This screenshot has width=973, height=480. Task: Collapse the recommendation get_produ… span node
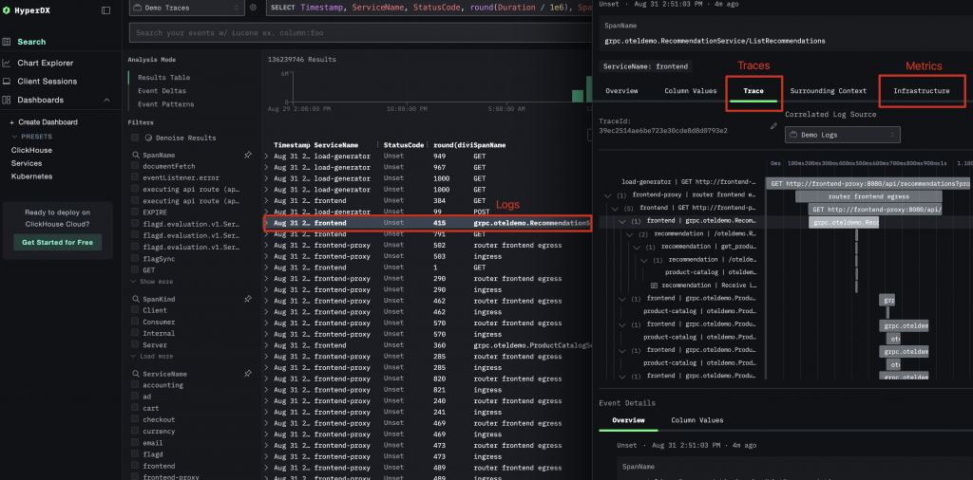pyautogui.click(x=637, y=248)
